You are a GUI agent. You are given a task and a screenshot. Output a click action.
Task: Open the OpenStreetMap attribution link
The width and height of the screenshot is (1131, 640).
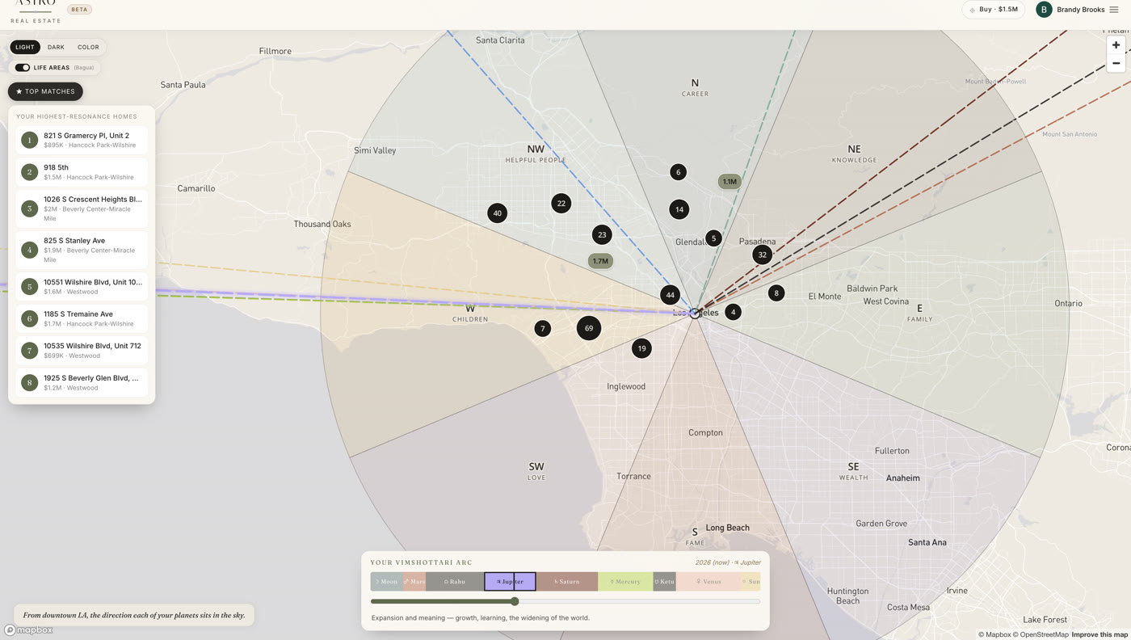(x=1041, y=634)
